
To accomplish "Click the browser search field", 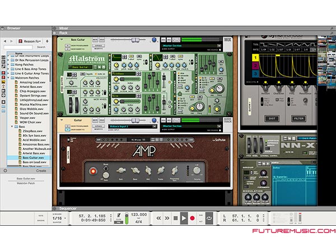I will (x=18, y=47).
